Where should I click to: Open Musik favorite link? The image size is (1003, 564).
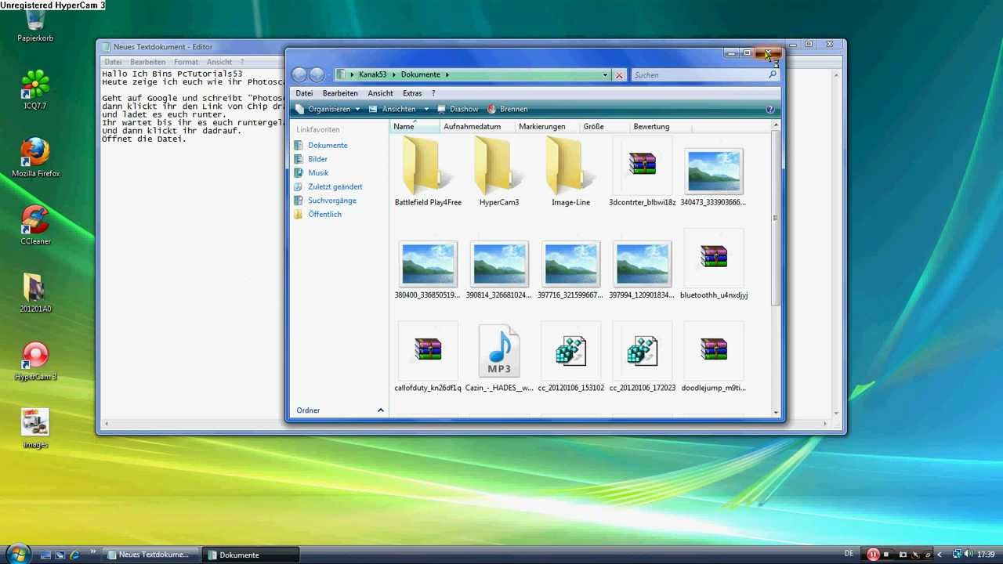coord(312,172)
